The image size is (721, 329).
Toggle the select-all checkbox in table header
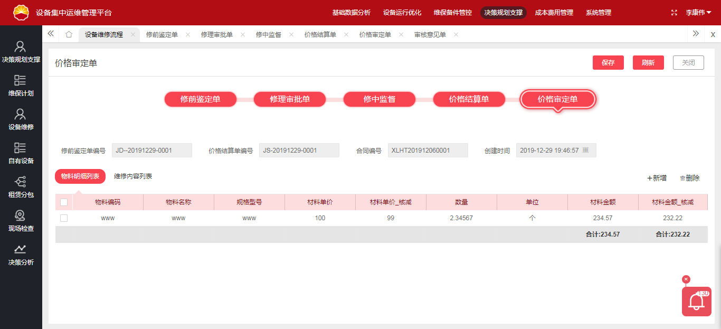(64, 202)
